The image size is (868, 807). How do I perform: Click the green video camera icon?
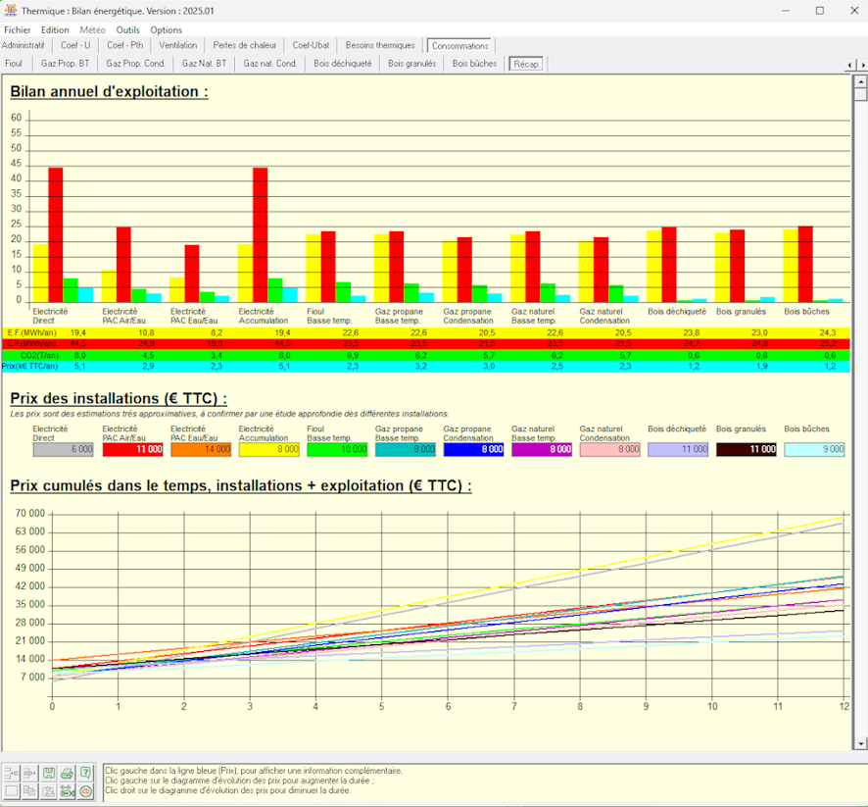tap(67, 791)
